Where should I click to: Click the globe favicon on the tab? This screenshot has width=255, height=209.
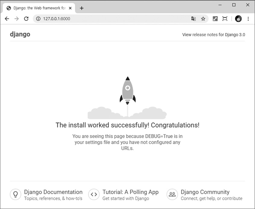click(9, 8)
